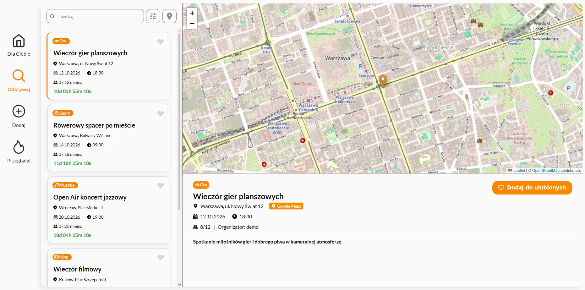Click the 0 / 18 miejsc seats text
Viewport: 585px width, 290px height.
pos(70,154)
